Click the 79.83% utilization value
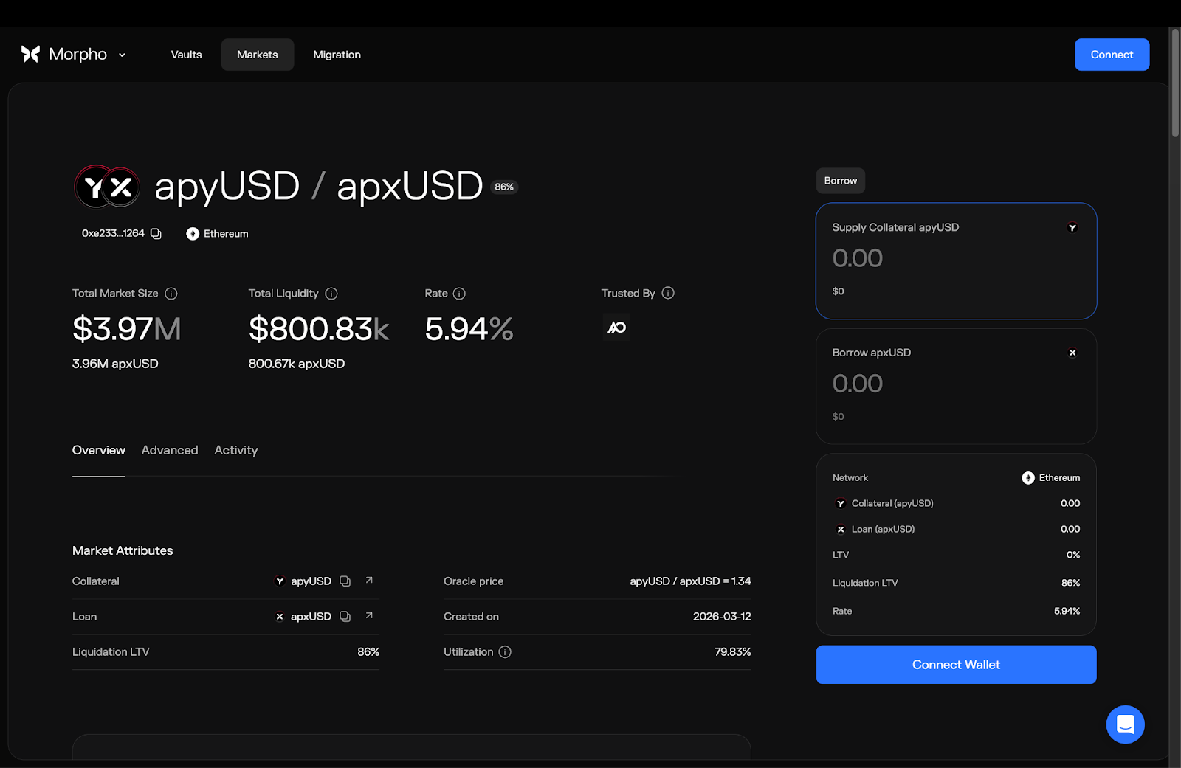 coord(732,652)
